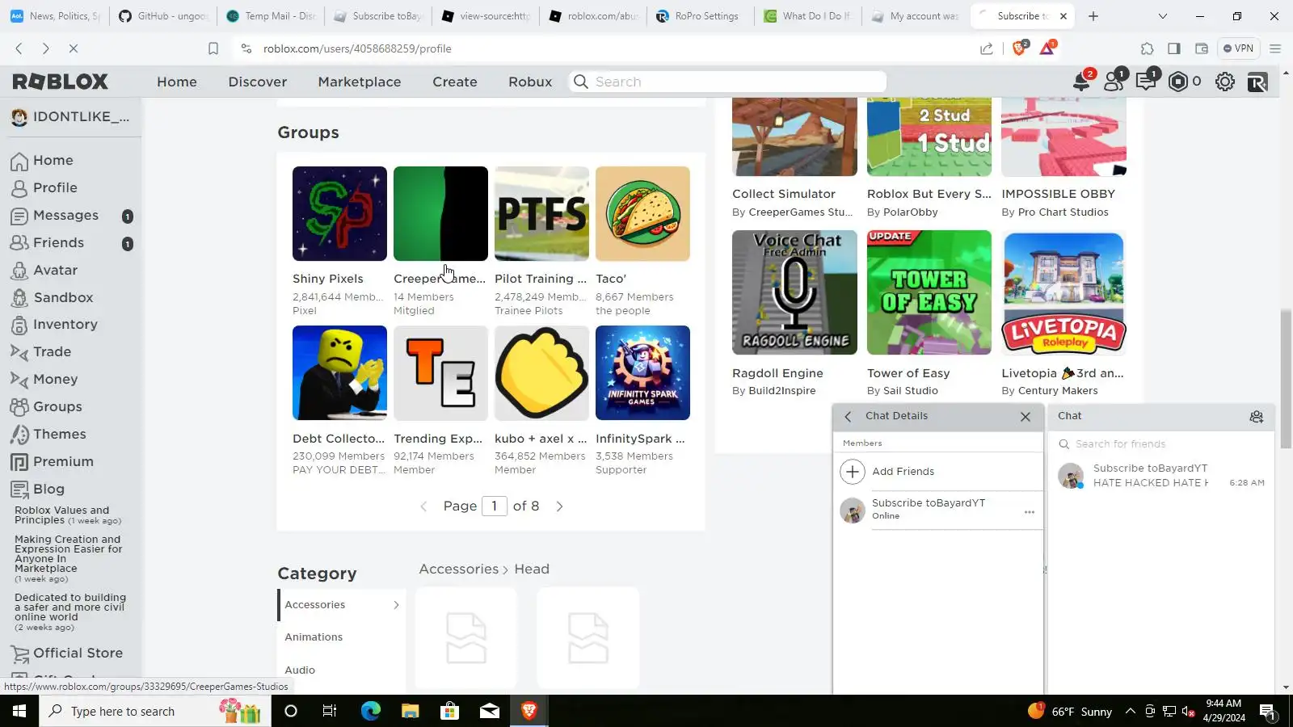Open the Robux balance icon
Image resolution: width=1293 pixels, height=727 pixels.
(1178, 82)
